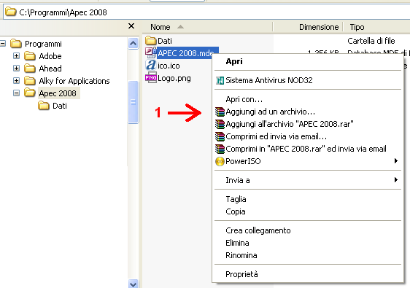Expand the Ahead folder node
The height and width of the screenshot is (288, 410).
[x=16, y=69]
